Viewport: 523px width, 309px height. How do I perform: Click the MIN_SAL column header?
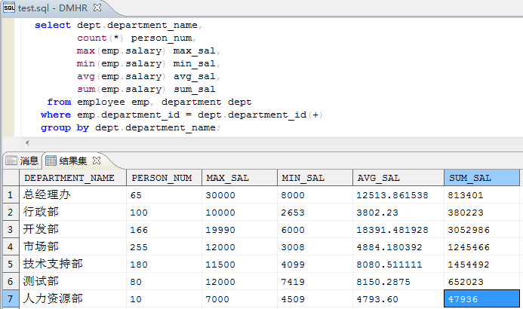[313, 178]
